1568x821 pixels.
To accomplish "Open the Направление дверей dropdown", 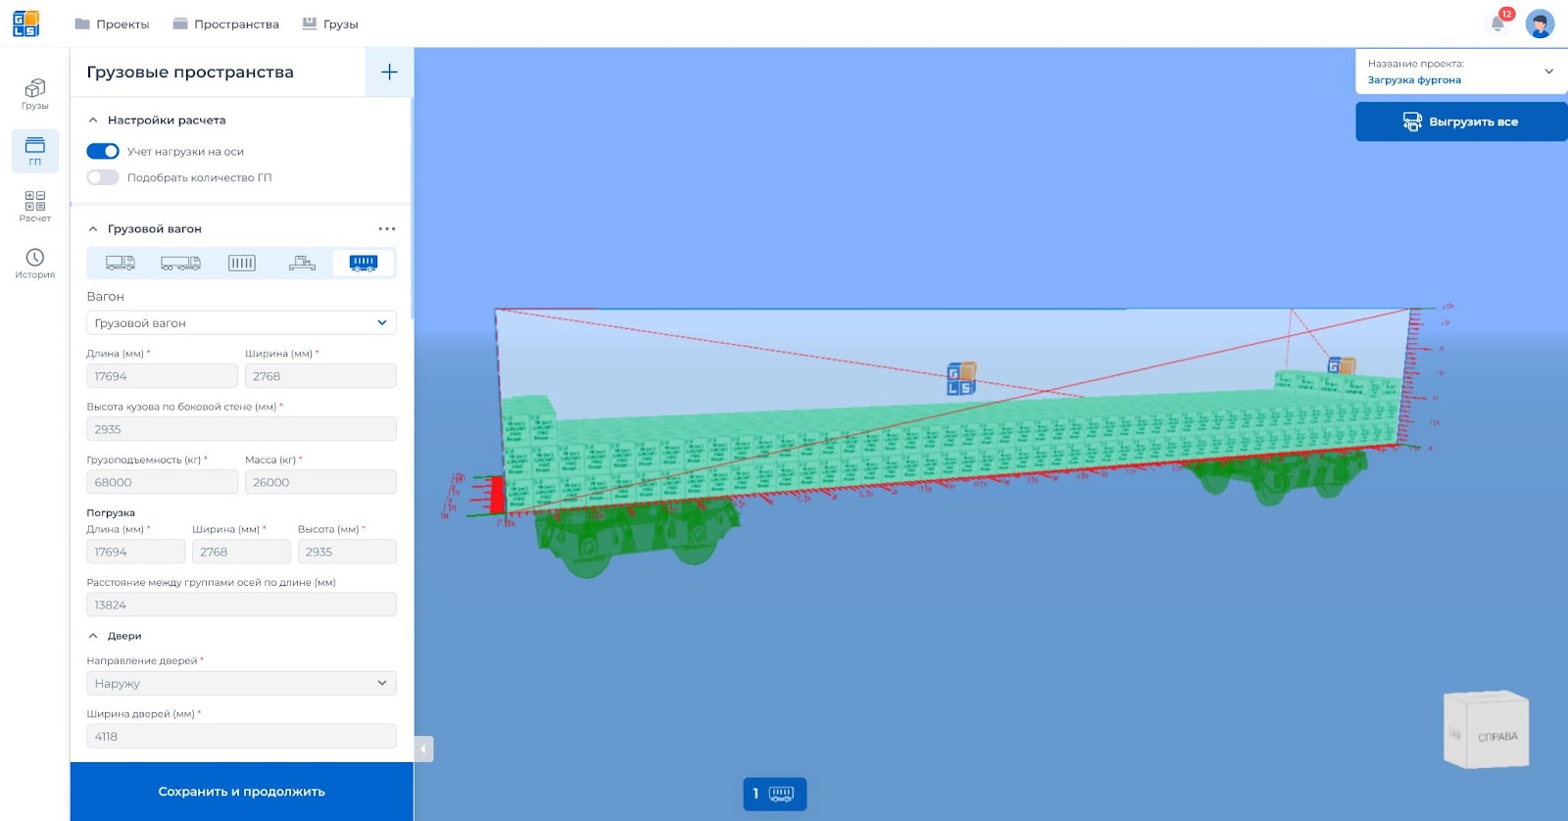I will pos(241,683).
